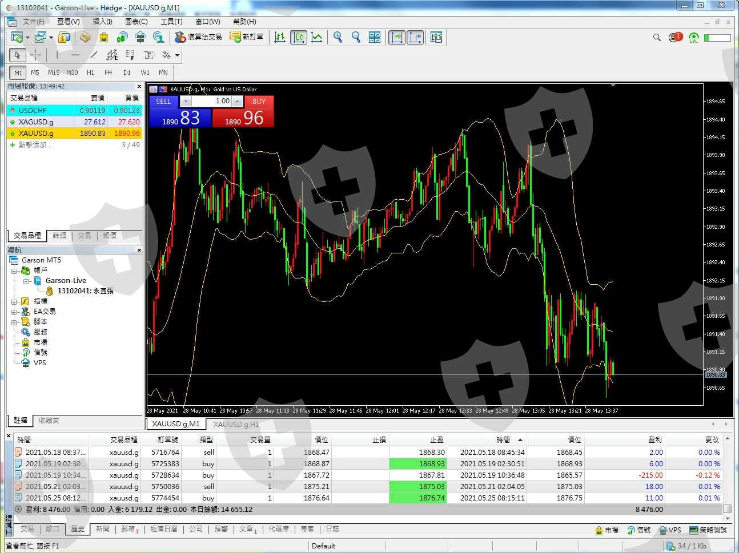Toggle chart auto scroll button
739x553 pixels.
(396, 38)
